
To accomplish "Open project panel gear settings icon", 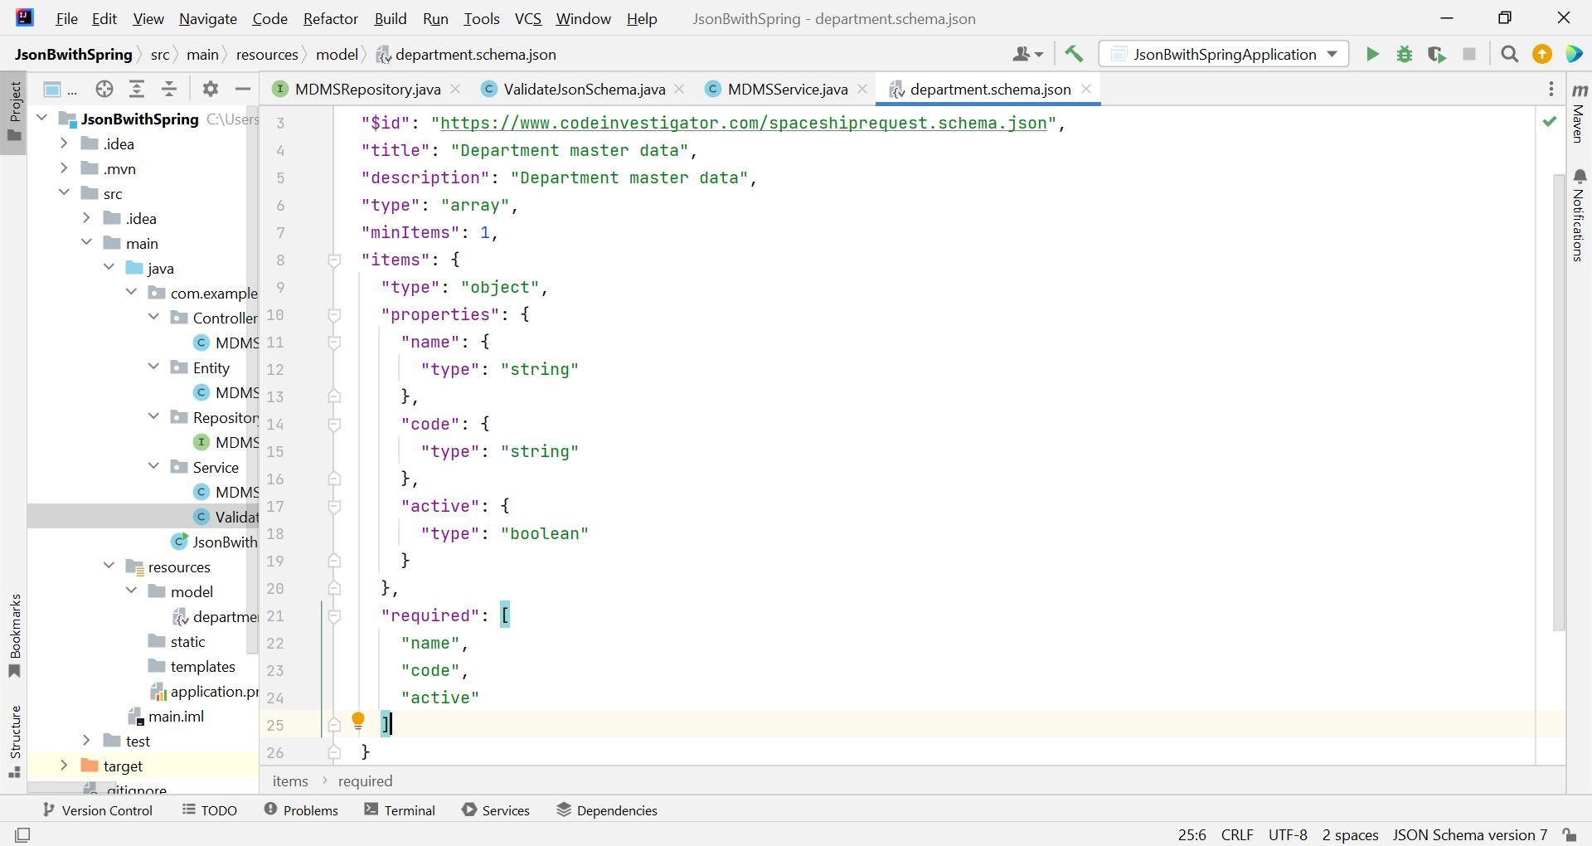I will (211, 90).
